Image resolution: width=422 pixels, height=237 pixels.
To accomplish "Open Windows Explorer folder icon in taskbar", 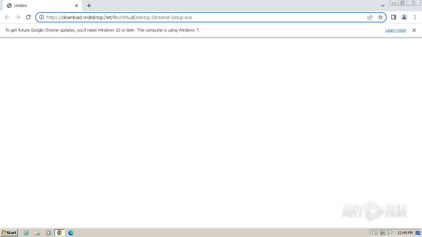I will point(37,233).
